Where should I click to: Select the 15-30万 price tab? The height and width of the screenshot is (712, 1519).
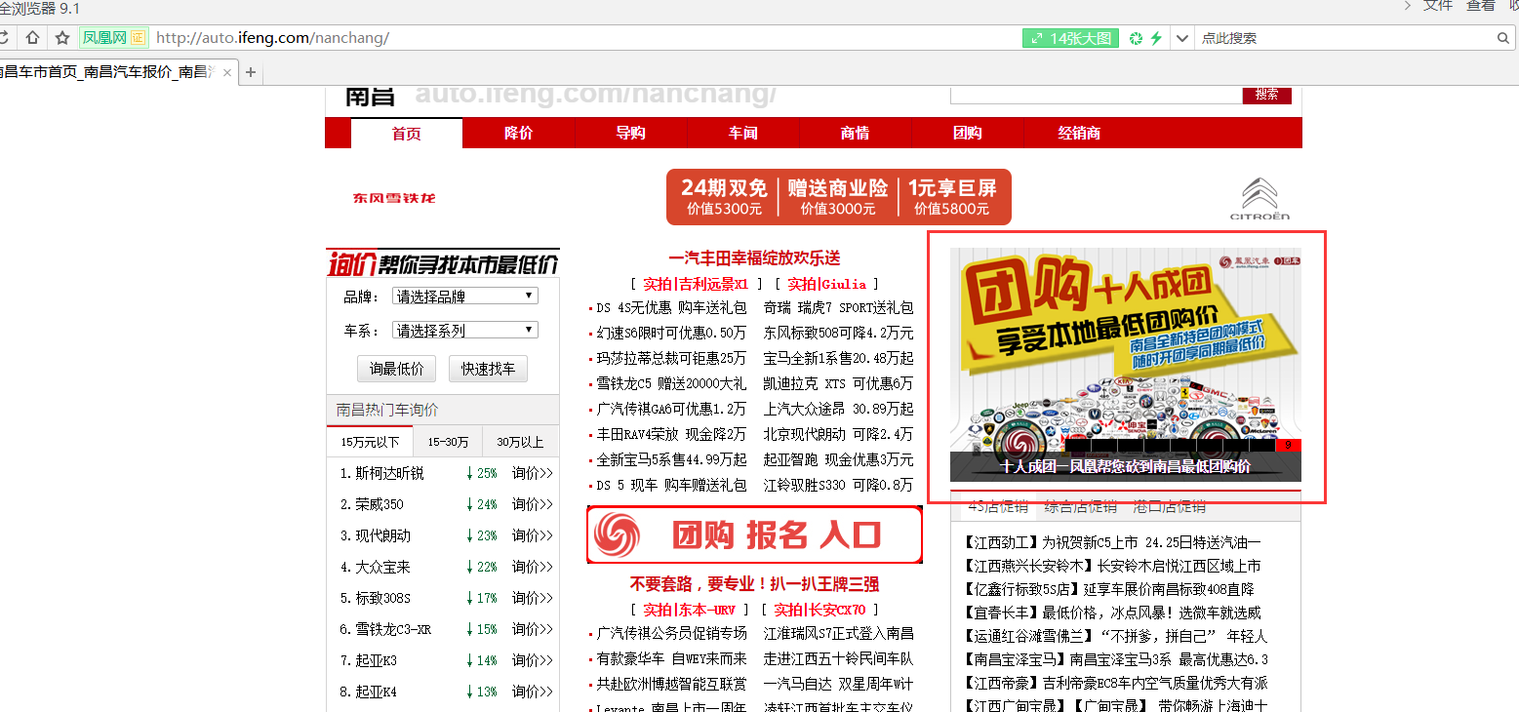pyautogui.click(x=448, y=442)
